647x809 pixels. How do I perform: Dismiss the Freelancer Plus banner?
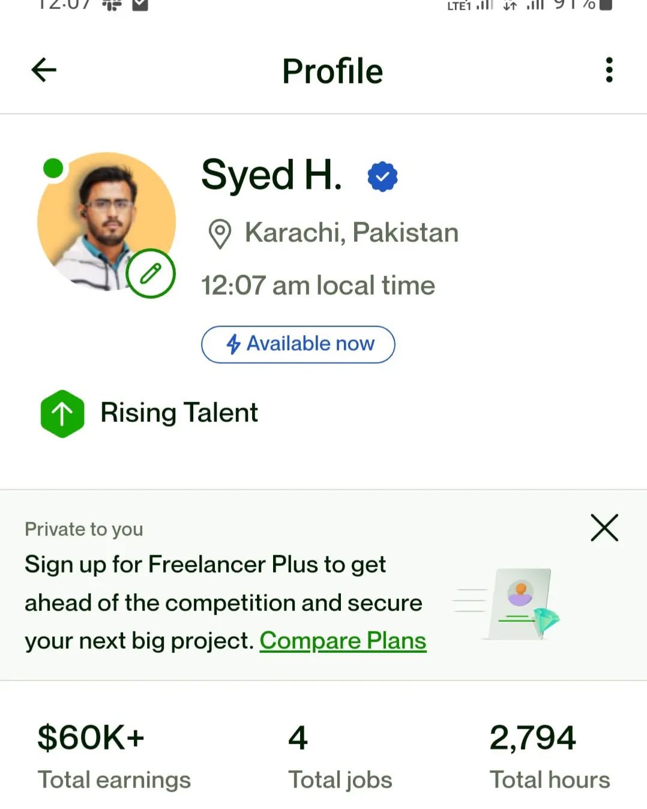[604, 528]
